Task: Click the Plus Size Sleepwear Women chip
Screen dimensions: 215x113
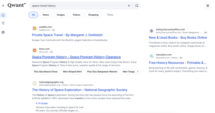Action: point(102,72)
